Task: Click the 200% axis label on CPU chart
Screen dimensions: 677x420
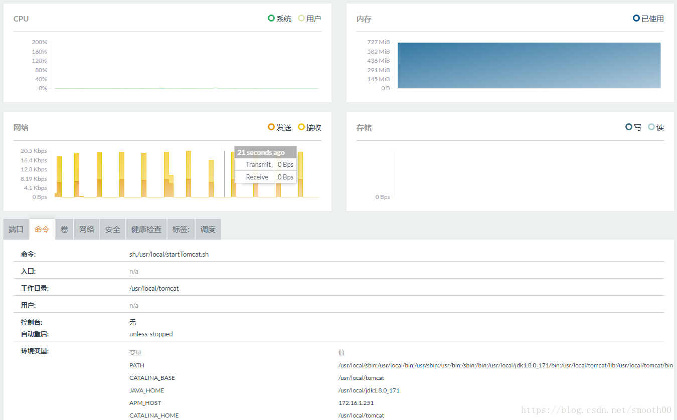Action: click(x=39, y=42)
